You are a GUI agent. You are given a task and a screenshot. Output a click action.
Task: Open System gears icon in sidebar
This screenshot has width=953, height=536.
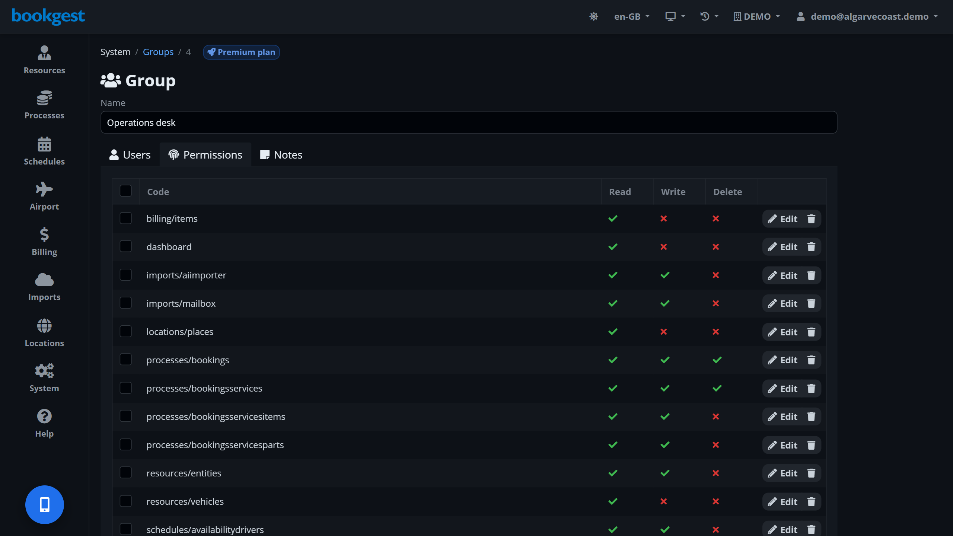(x=44, y=371)
